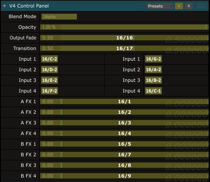This screenshot has width=210, height=182.
Task: Open the Blend Mode Alpha dropdown
Action: (x=59, y=17)
